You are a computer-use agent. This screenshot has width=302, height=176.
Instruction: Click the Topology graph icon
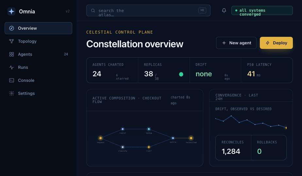[11, 41]
